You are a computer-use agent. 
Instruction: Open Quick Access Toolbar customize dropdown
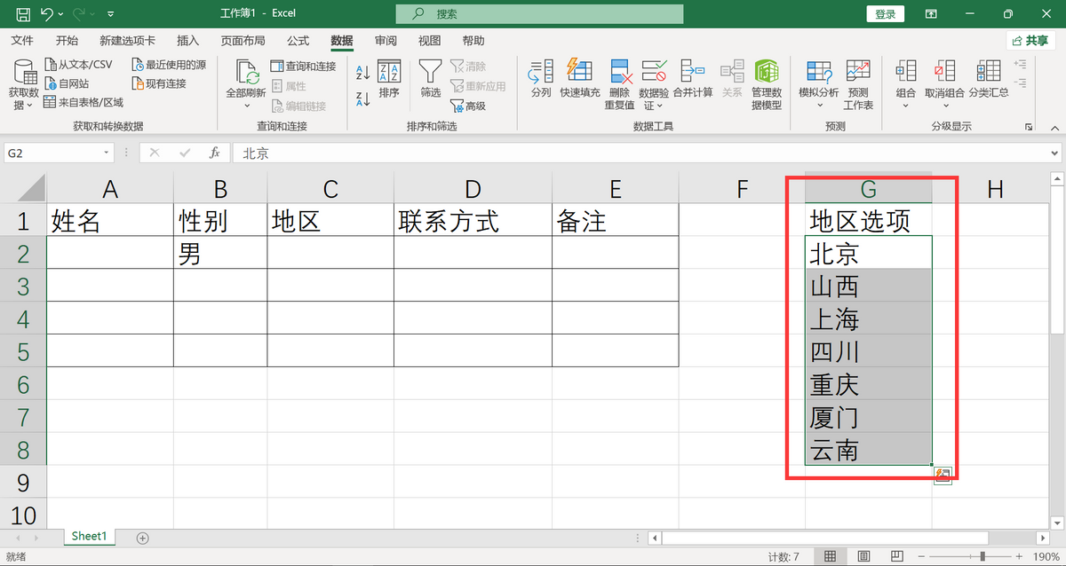tap(110, 15)
